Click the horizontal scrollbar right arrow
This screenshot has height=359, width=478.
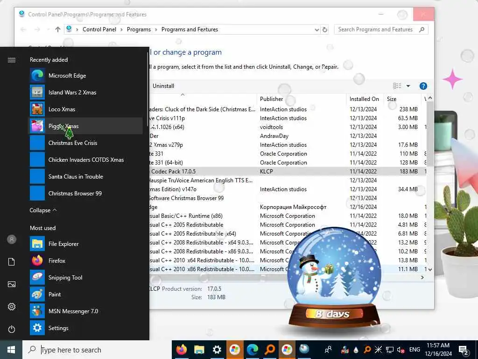click(x=422, y=278)
